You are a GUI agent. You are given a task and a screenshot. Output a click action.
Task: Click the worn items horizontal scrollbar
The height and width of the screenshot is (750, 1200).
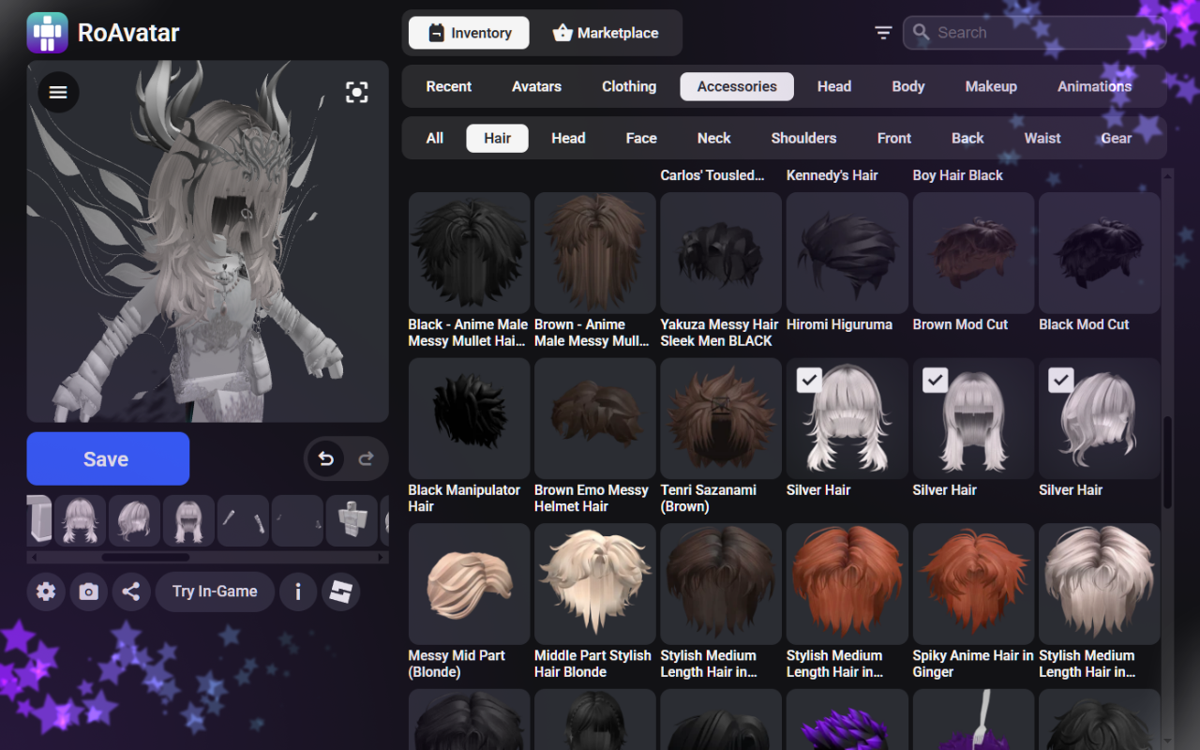pyautogui.click(x=145, y=557)
